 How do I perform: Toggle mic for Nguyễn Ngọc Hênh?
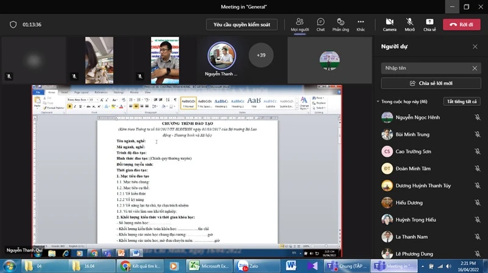(477, 117)
